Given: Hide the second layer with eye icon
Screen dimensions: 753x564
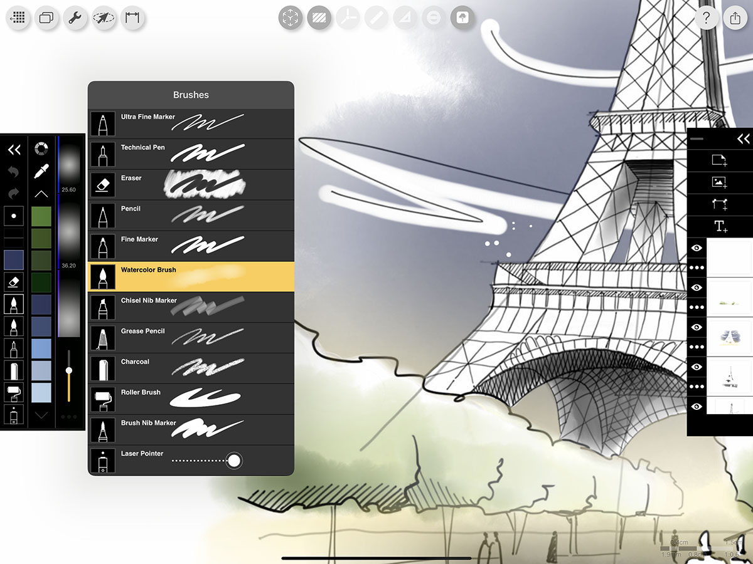Looking at the screenshot, I should pos(697,288).
